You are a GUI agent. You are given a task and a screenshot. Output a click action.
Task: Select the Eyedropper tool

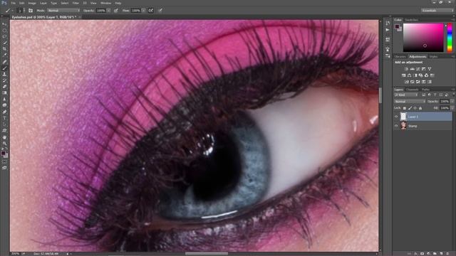4,55
